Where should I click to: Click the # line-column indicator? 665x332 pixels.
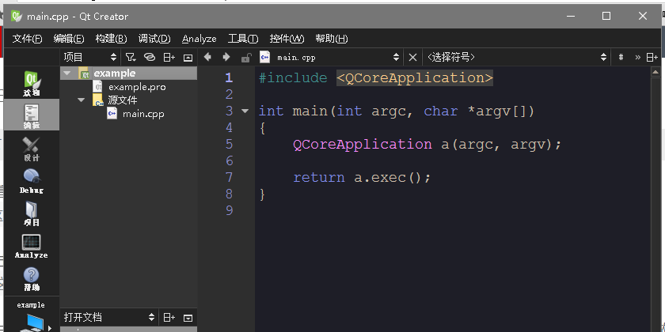pyautogui.click(x=621, y=57)
